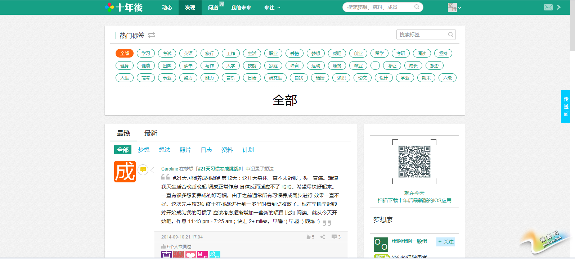Switch to the 最新 tab
Viewport: 575px width, 259px height.
pos(151,133)
